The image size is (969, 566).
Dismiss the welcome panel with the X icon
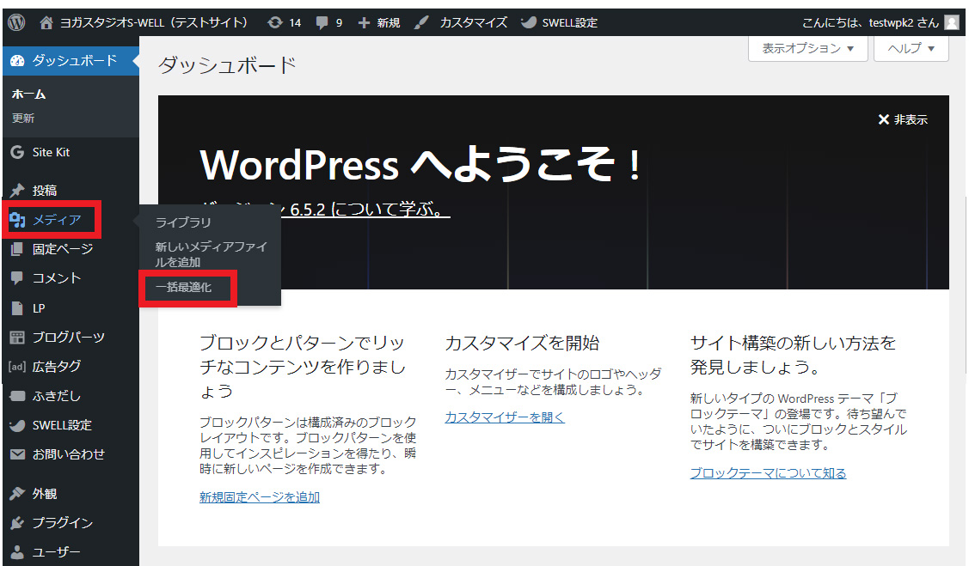point(884,119)
